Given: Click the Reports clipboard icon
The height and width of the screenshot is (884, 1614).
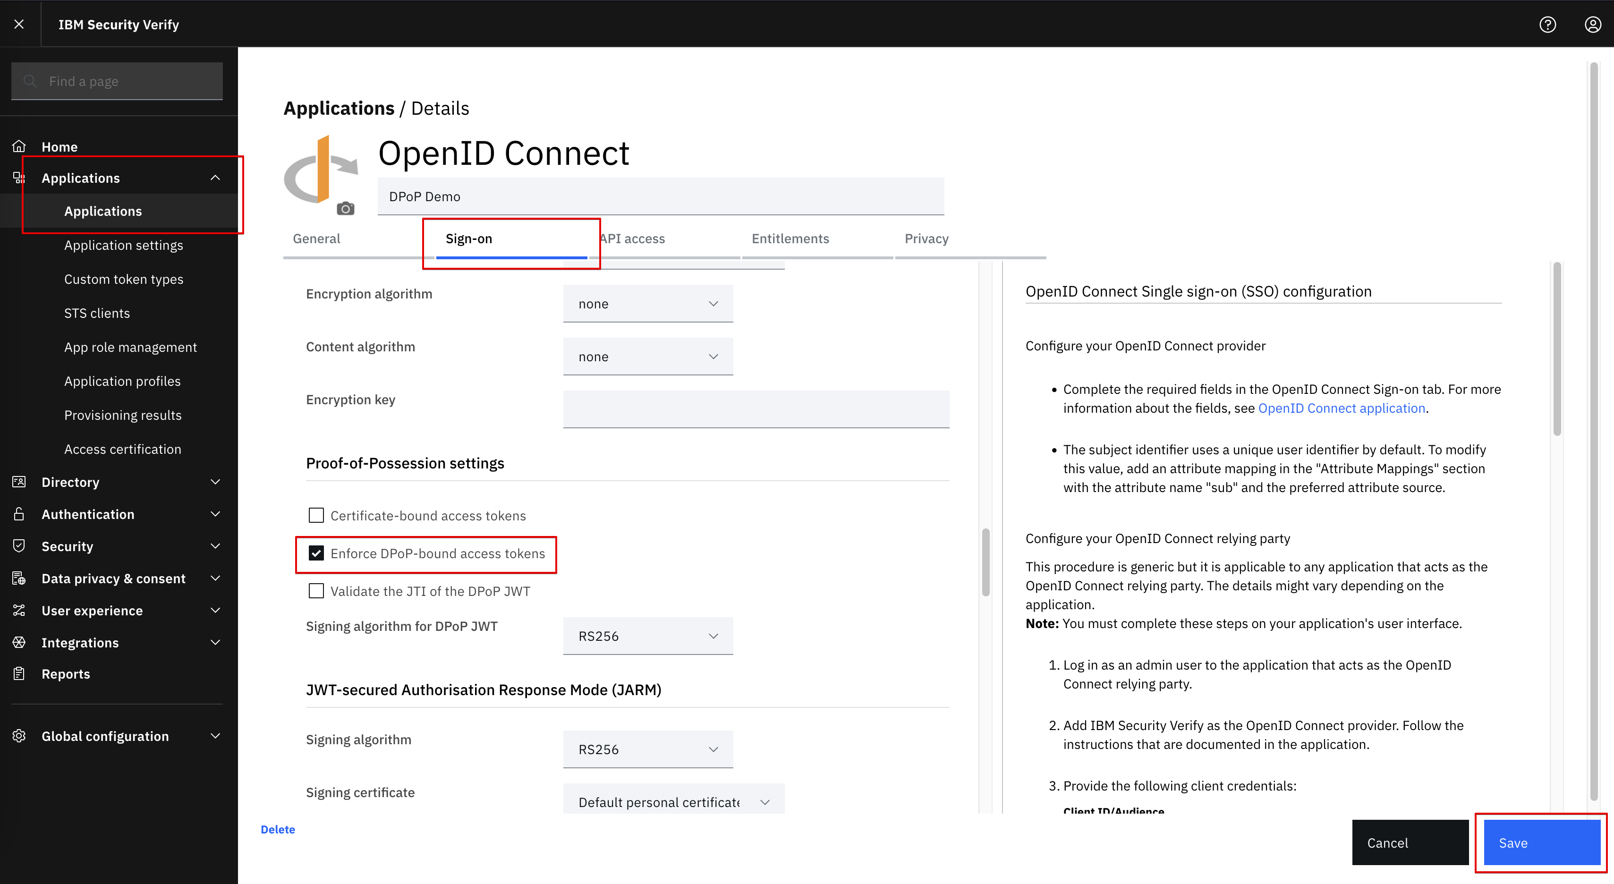Looking at the screenshot, I should point(19,673).
